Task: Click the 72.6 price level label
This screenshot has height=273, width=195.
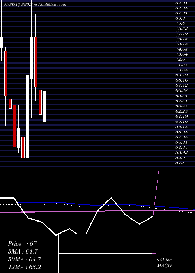Action: (x=180, y=60)
